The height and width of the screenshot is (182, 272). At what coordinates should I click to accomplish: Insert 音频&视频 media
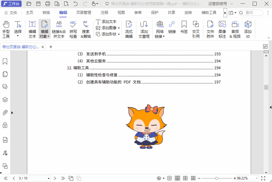tap(235, 28)
